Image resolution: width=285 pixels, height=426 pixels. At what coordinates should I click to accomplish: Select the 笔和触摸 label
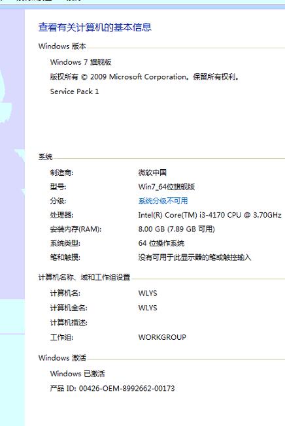pyautogui.click(x=65, y=257)
